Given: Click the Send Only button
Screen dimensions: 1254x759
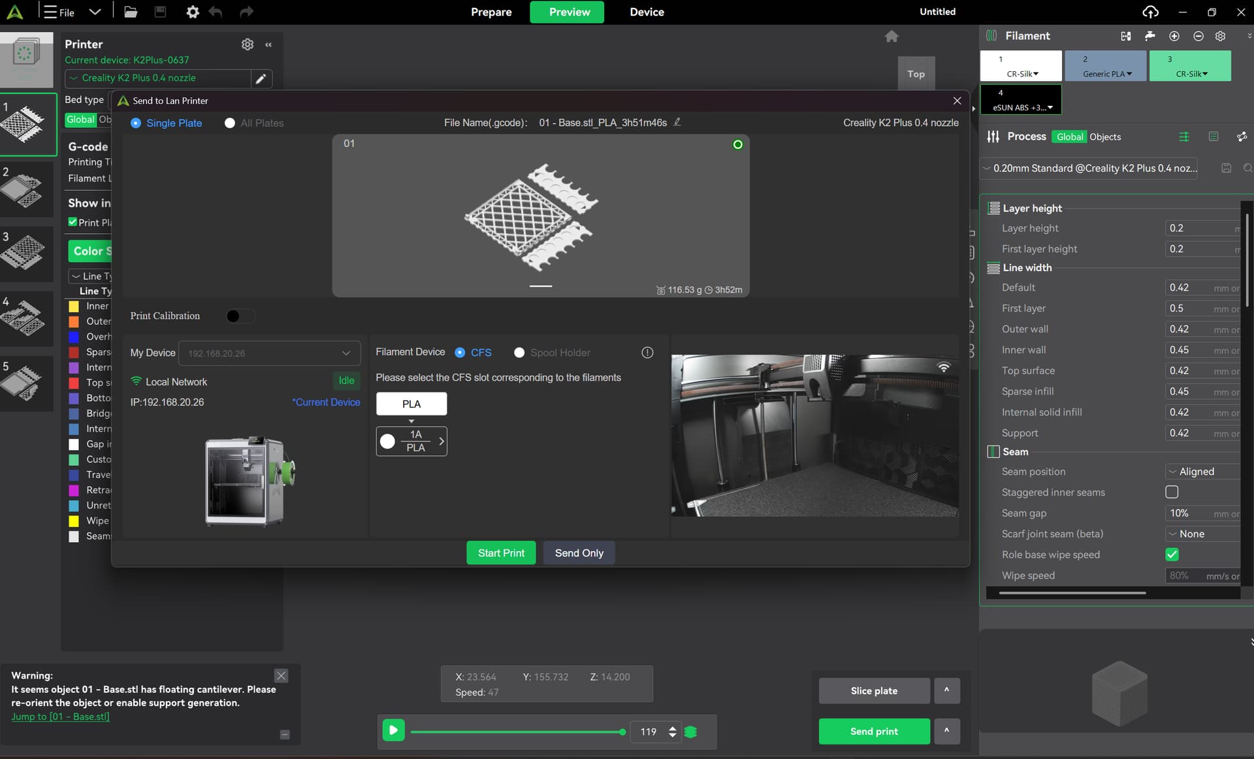Looking at the screenshot, I should click(x=579, y=553).
